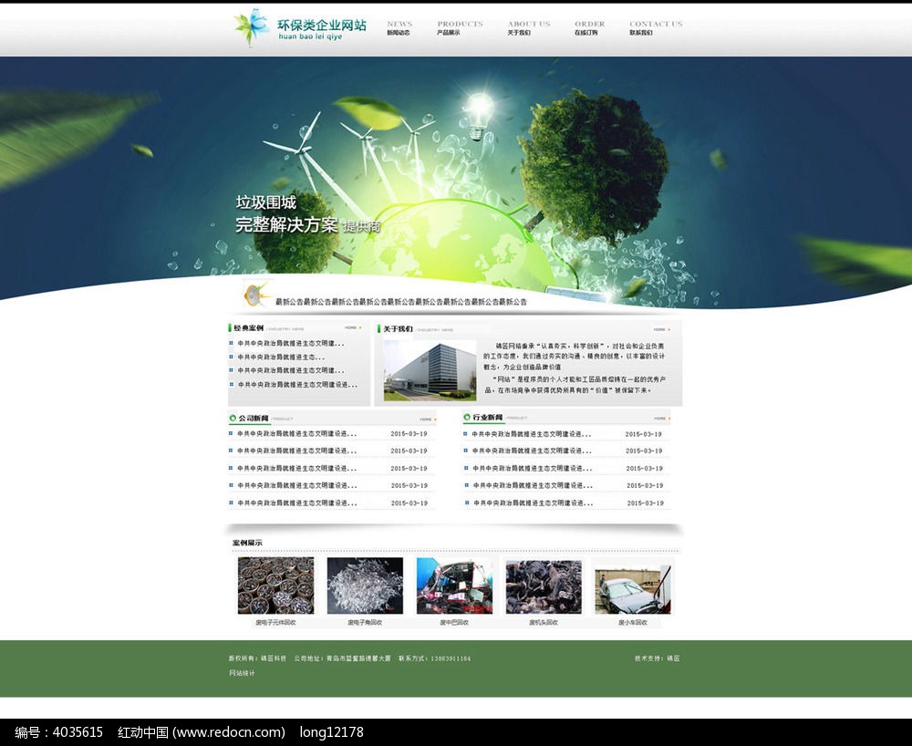Click the megaphone announcement icon

click(254, 294)
